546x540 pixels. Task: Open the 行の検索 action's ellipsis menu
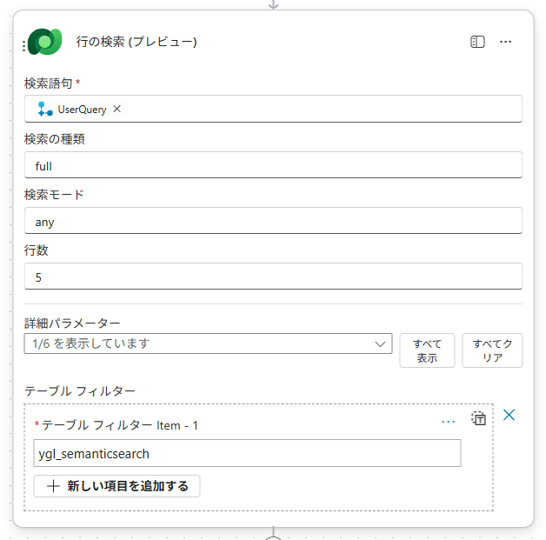(x=505, y=42)
